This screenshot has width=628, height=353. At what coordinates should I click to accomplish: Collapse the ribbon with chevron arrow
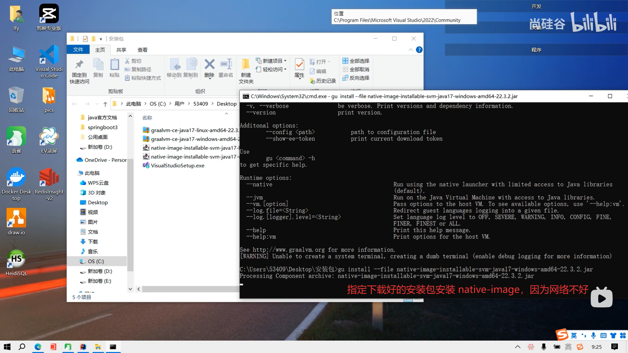(x=410, y=50)
